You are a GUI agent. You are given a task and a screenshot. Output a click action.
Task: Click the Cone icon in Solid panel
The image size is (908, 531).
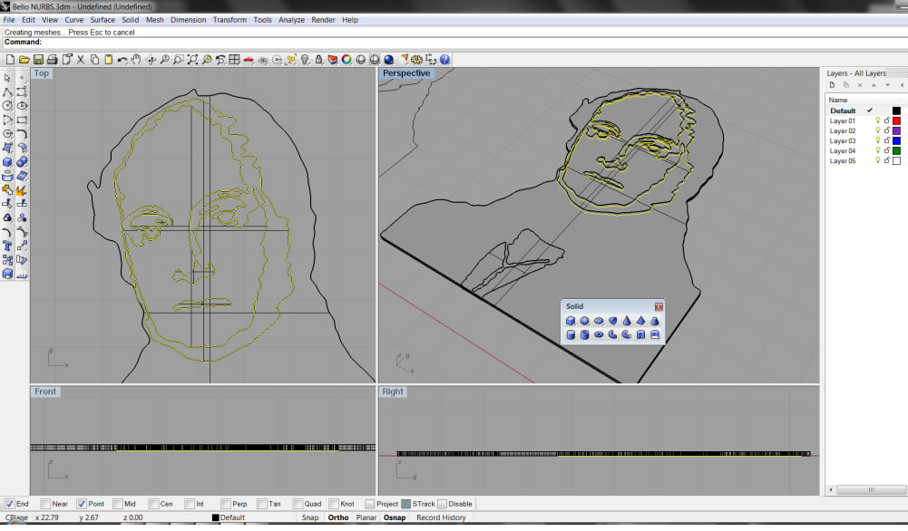[627, 321]
